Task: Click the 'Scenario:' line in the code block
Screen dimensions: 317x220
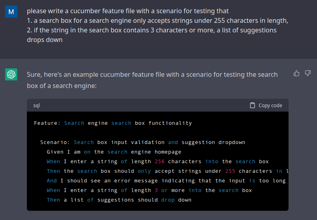Action: point(142,142)
